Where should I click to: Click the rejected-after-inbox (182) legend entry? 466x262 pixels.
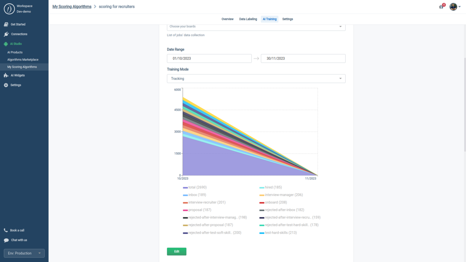click(x=282, y=210)
